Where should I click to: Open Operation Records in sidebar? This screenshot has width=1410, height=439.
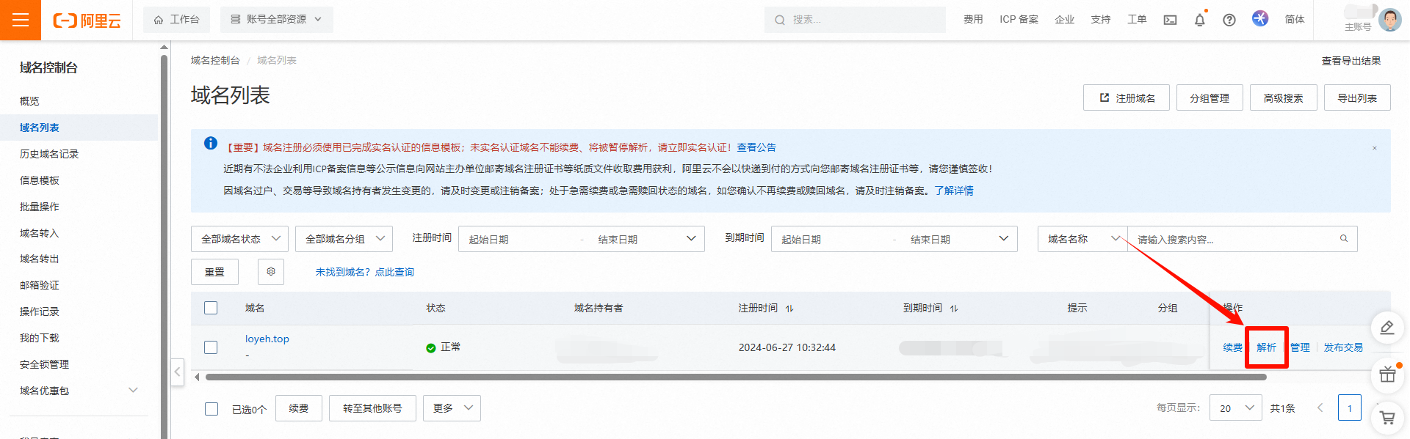[x=40, y=311]
